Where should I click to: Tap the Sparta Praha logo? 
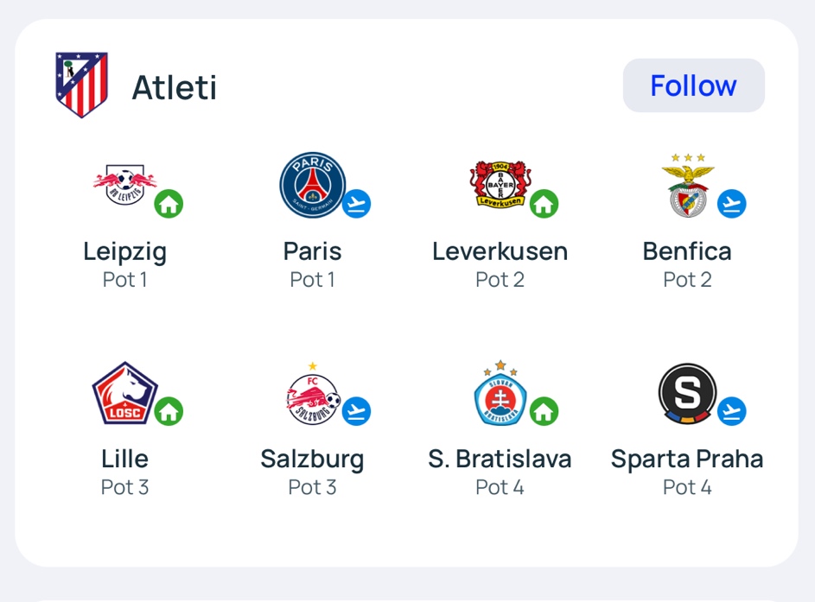click(688, 393)
